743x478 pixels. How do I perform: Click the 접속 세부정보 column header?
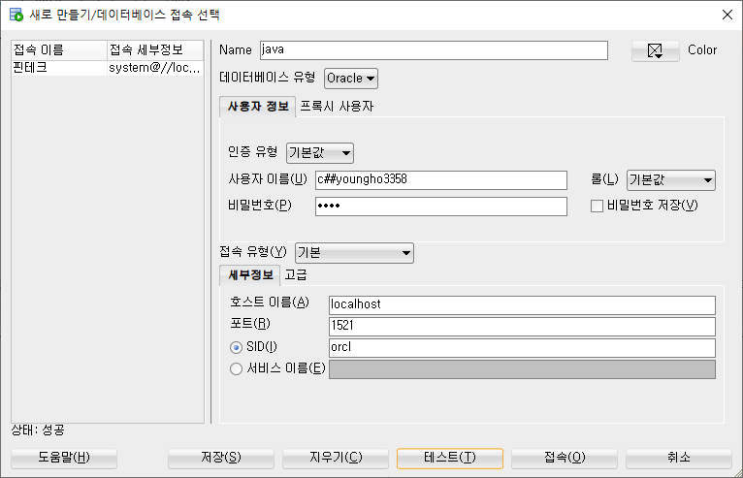pyautogui.click(x=155, y=50)
